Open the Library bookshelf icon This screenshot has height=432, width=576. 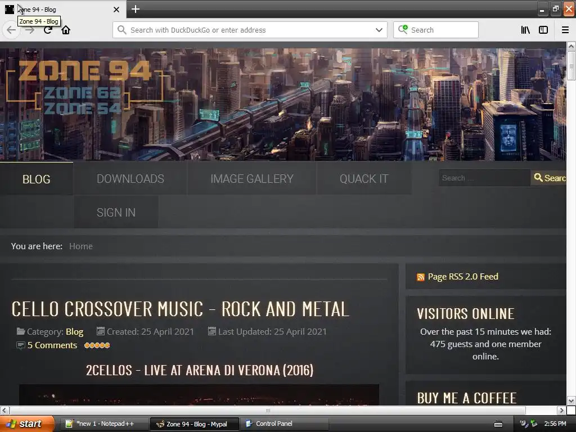pyautogui.click(x=525, y=30)
